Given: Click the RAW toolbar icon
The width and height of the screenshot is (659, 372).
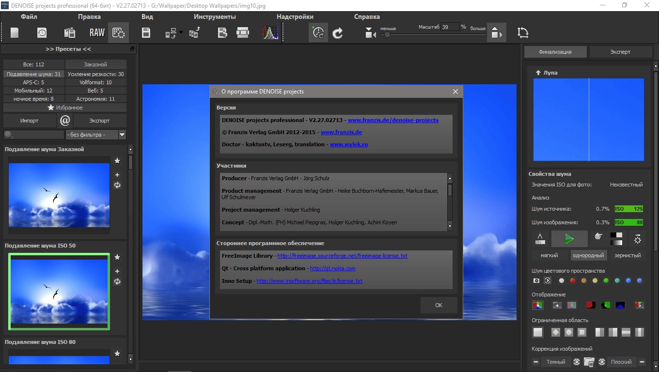Looking at the screenshot, I should 97,32.
